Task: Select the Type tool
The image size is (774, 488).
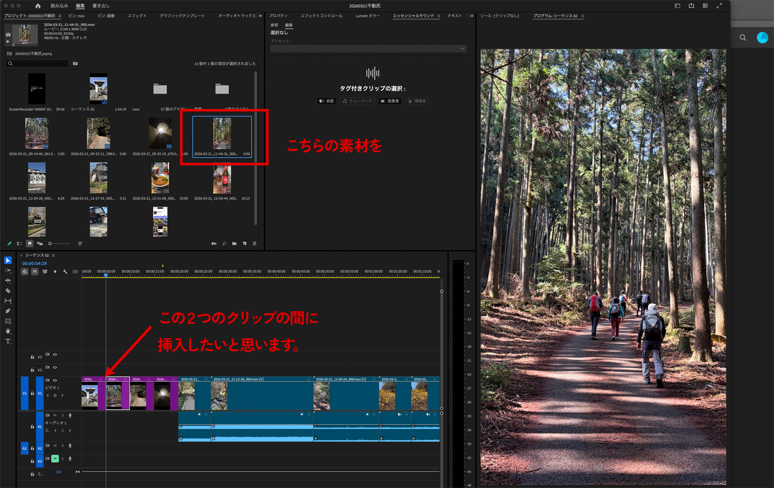Action: [x=8, y=341]
